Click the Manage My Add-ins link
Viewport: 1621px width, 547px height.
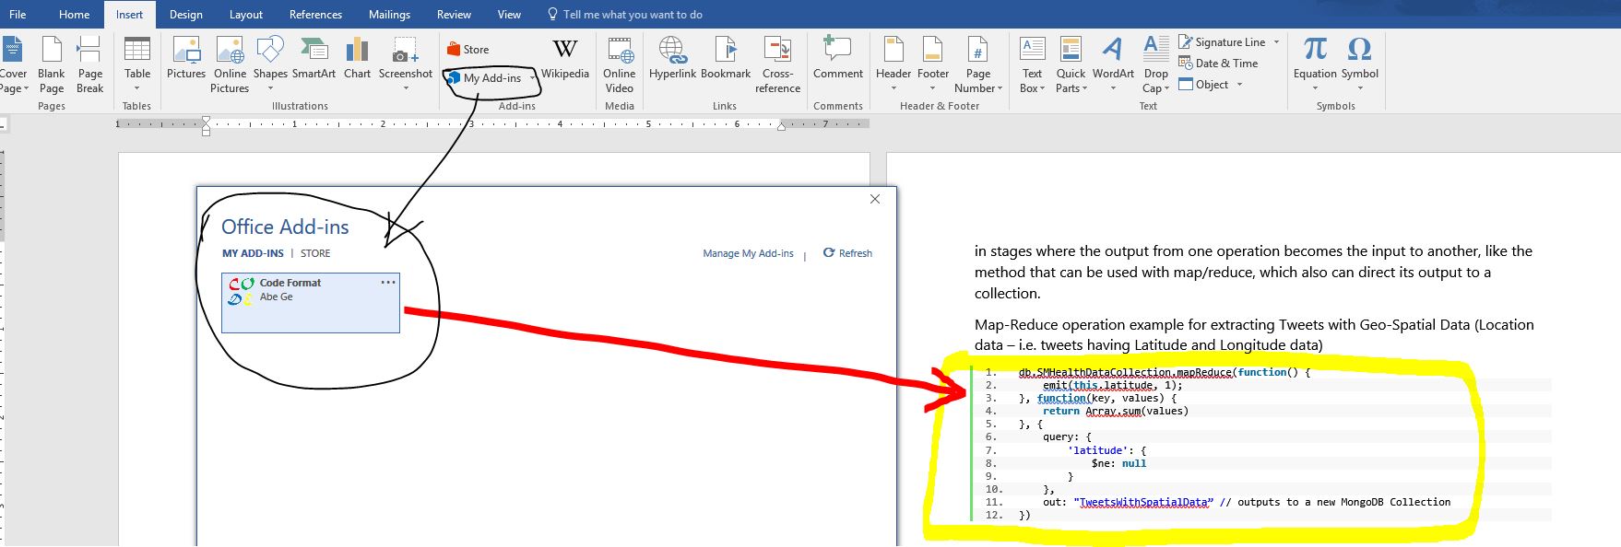[748, 253]
